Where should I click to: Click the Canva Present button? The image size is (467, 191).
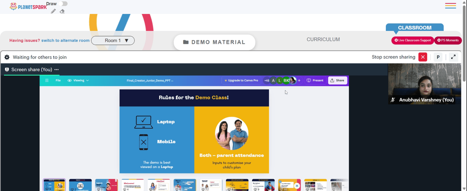315,81
